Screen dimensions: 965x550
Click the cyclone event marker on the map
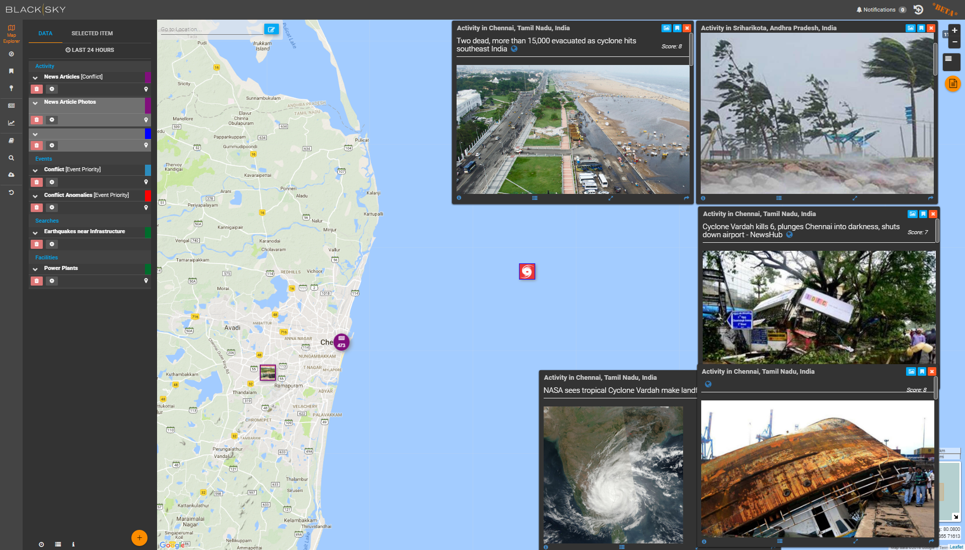click(527, 271)
